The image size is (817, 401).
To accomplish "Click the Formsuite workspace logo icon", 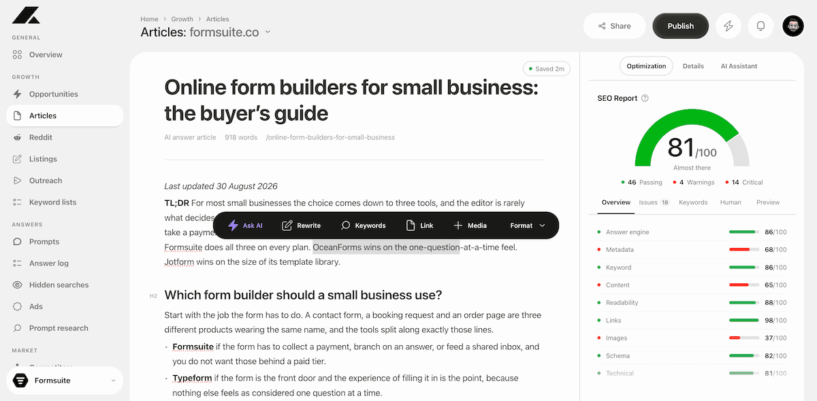I will pyautogui.click(x=20, y=381).
